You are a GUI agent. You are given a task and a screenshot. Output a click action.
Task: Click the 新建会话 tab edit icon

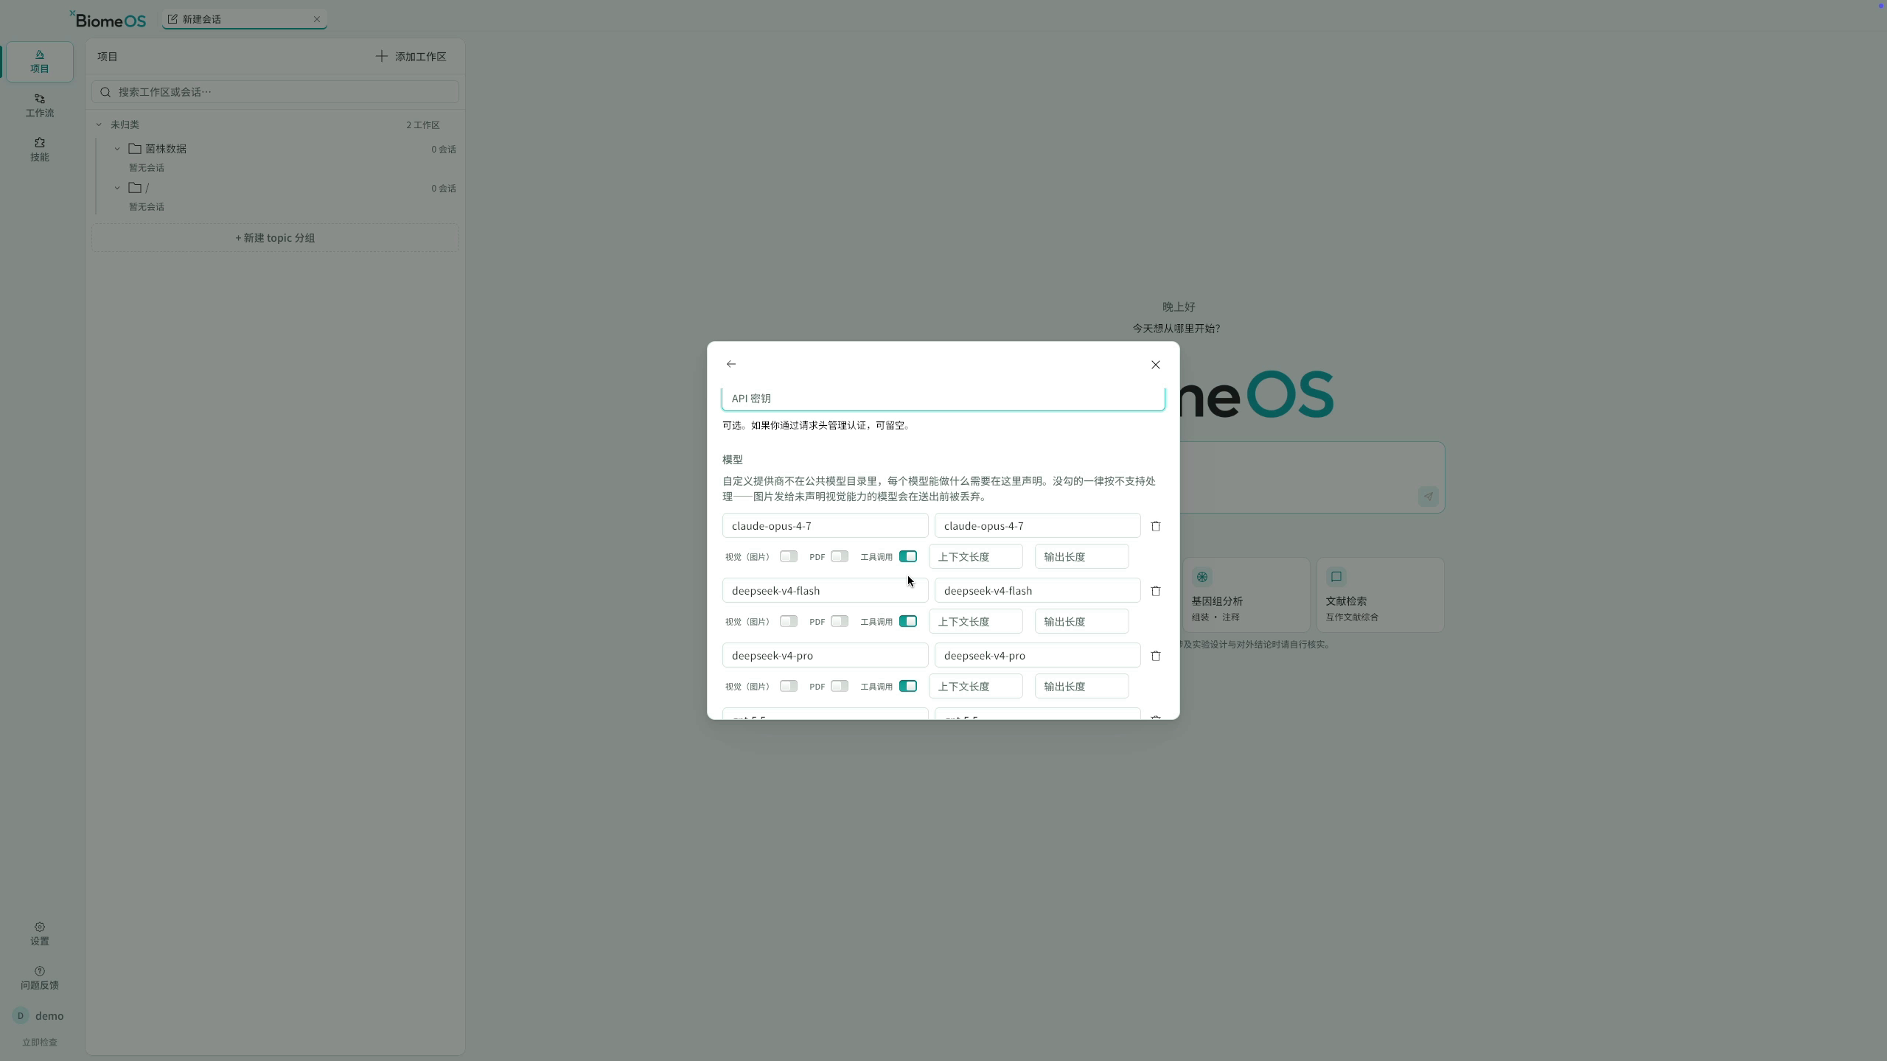(172, 19)
